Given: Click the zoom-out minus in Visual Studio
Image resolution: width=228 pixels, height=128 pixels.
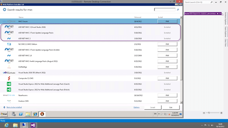Looking at the screenshot, I should [204, 113].
